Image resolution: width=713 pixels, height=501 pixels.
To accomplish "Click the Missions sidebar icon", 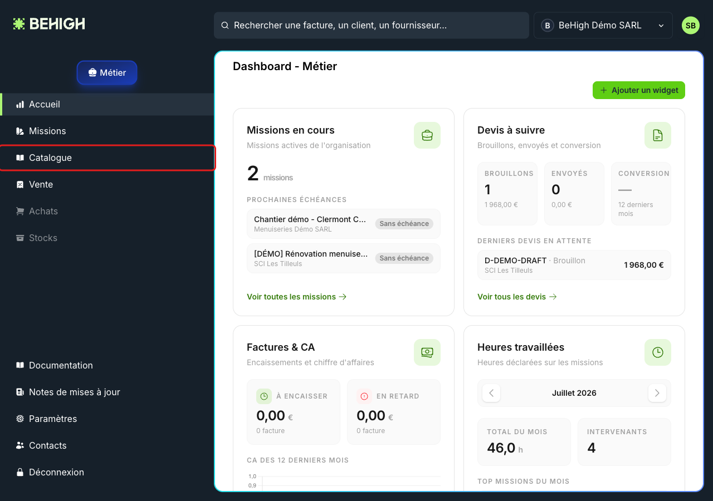I will [x=20, y=131].
